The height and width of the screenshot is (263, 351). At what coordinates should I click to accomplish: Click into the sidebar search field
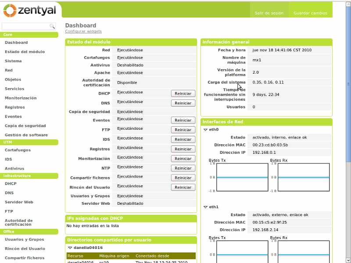click(25, 26)
